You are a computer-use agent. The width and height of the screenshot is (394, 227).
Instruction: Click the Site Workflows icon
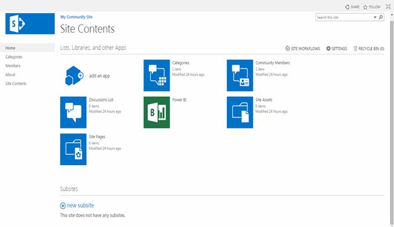(x=287, y=48)
